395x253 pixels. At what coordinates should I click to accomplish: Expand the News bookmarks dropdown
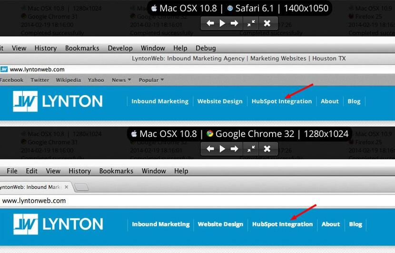121,80
